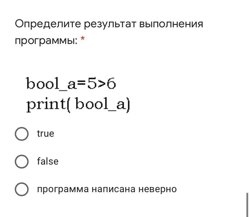Click the word 'выполнения' in the question
This screenshot has width=250, height=217.
[171, 24]
